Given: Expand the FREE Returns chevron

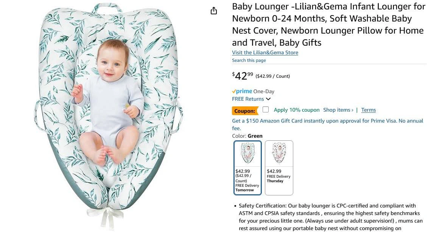Looking at the screenshot, I should tap(268, 99).
